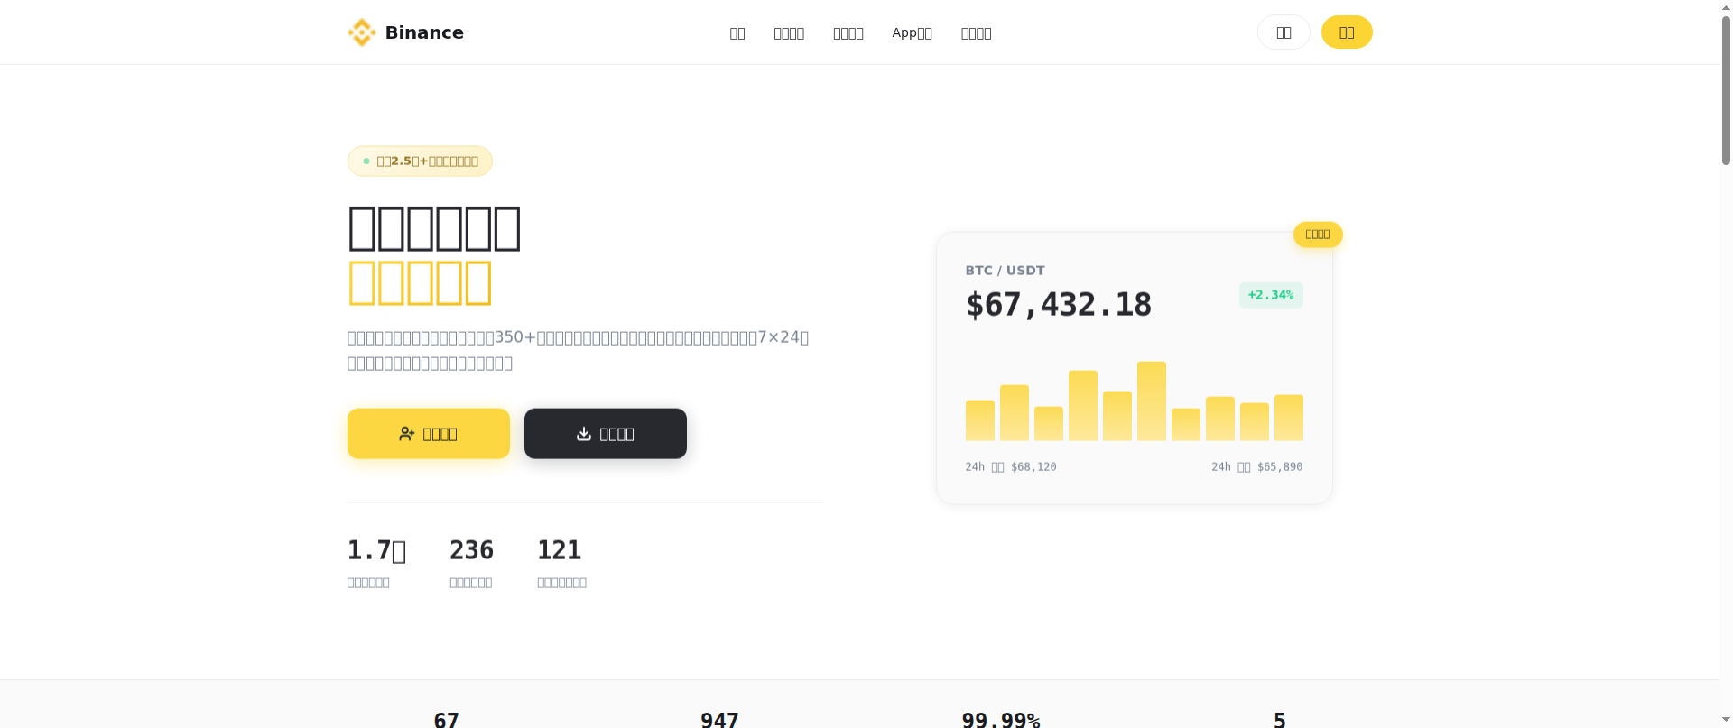Viewport: 1733px width, 728px height.
Task: Click the 947 figure in bottom stats
Action: (719, 720)
